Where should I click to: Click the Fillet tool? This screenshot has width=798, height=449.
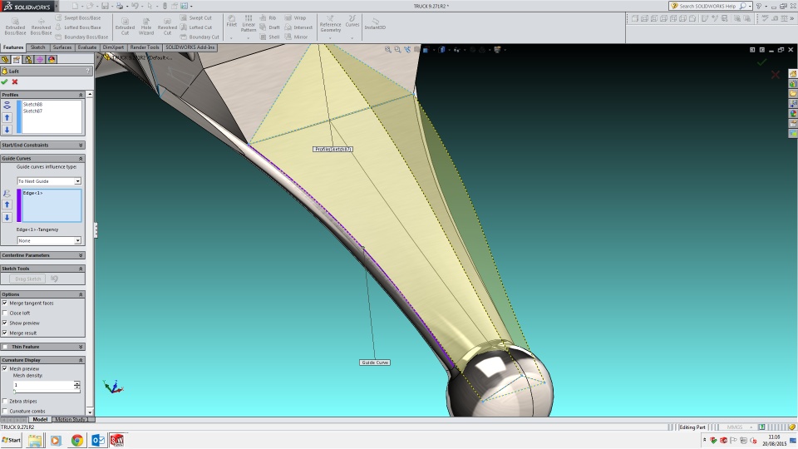232,21
